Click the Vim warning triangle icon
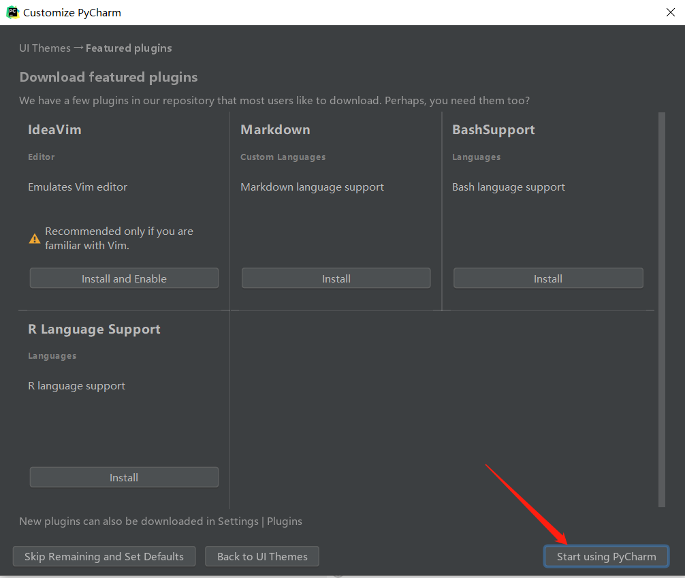 coord(35,238)
